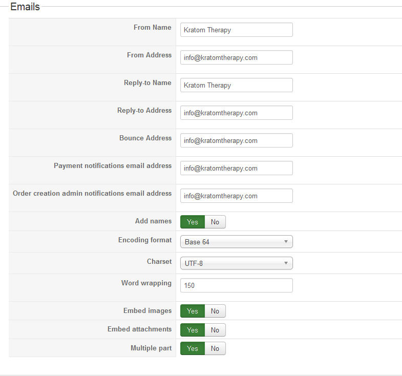Focus the Reply-to Name text box
402x376 pixels.
pos(236,85)
